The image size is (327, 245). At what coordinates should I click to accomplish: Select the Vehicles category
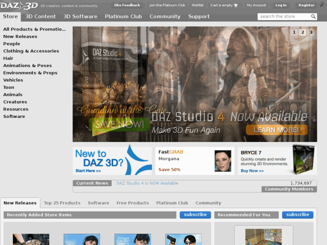(13, 80)
